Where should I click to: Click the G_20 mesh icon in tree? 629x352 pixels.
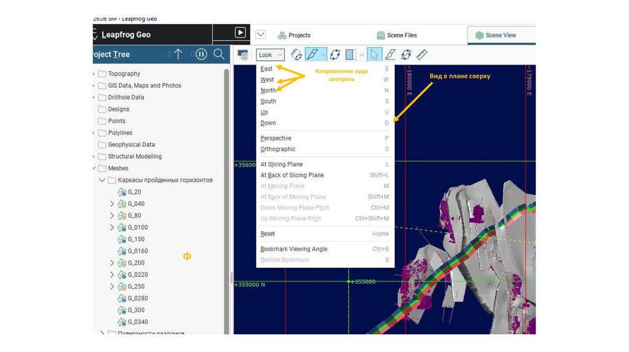point(122,192)
